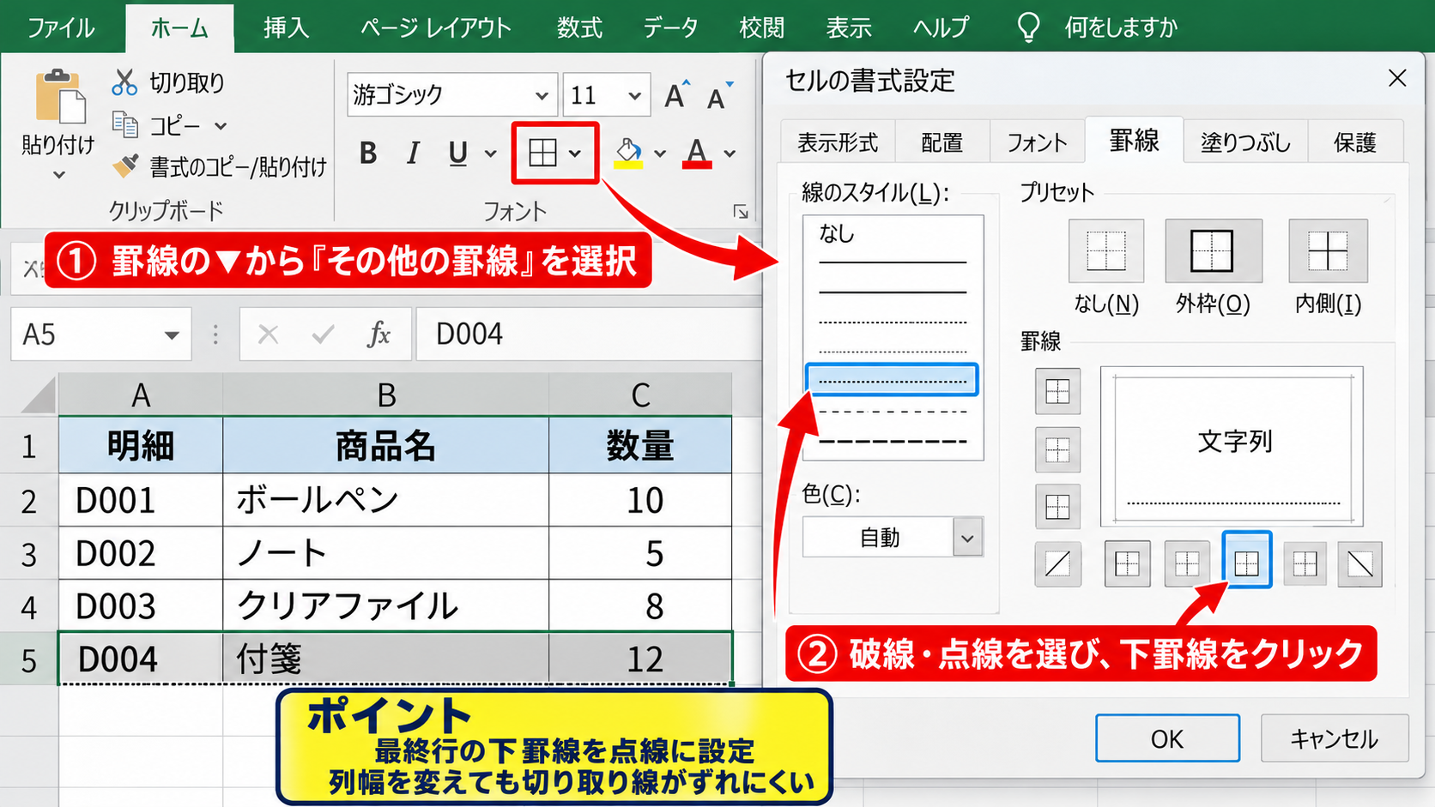Select the なし(N) preset border icon

[1106, 251]
